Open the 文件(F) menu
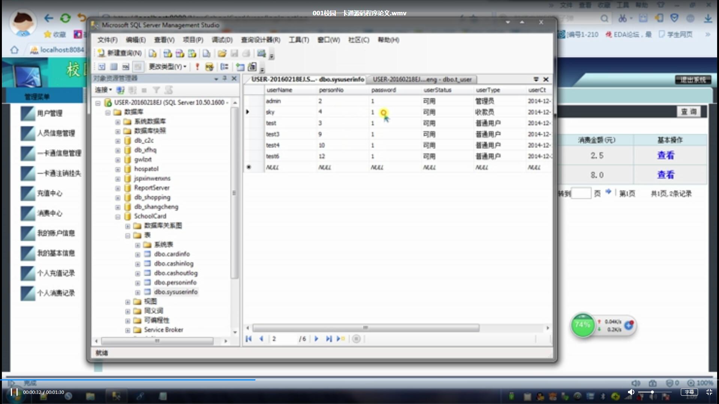The height and width of the screenshot is (404, 719). point(107,40)
